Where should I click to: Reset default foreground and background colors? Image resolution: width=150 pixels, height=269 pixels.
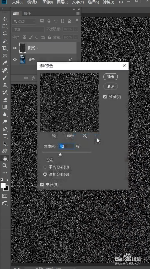tap(2, 180)
